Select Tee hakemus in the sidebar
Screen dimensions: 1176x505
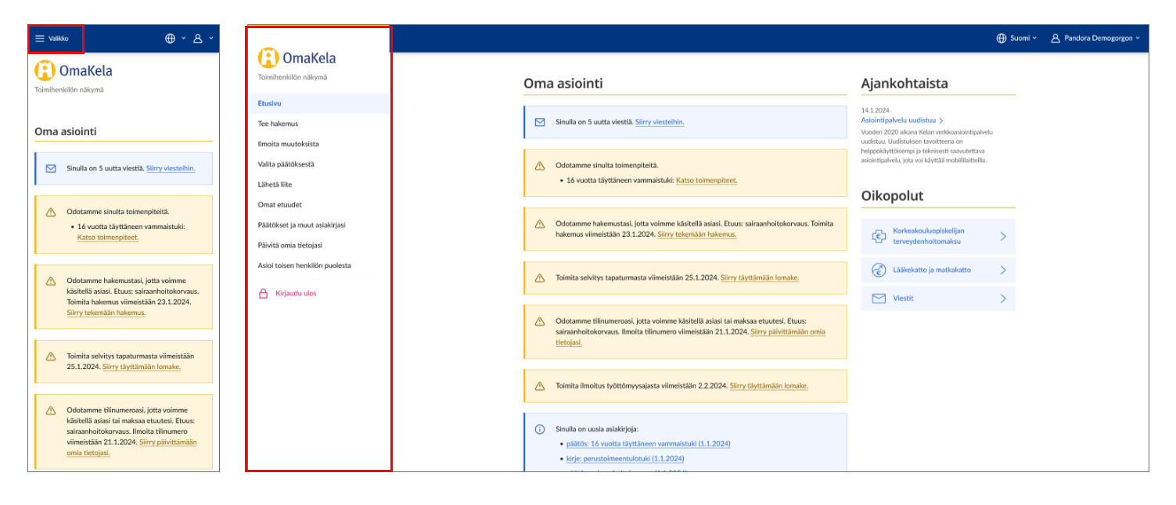coord(278,124)
